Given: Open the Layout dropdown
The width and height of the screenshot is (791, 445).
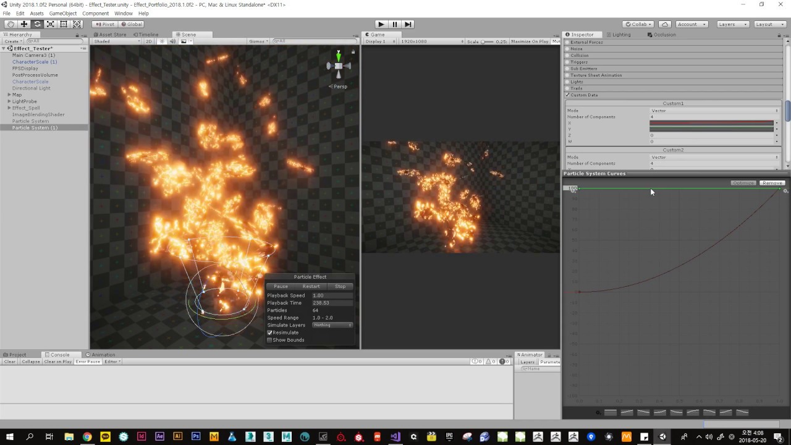Looking at the screenshot, I should 769,24.
